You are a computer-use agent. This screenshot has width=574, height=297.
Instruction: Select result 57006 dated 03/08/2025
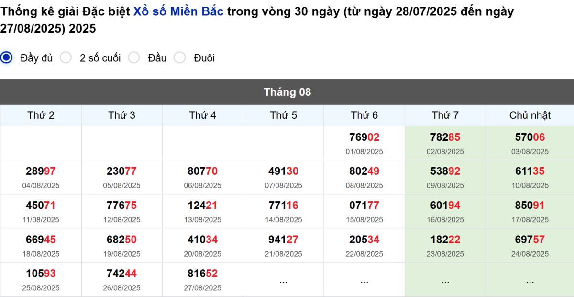[x=530, y=137]
